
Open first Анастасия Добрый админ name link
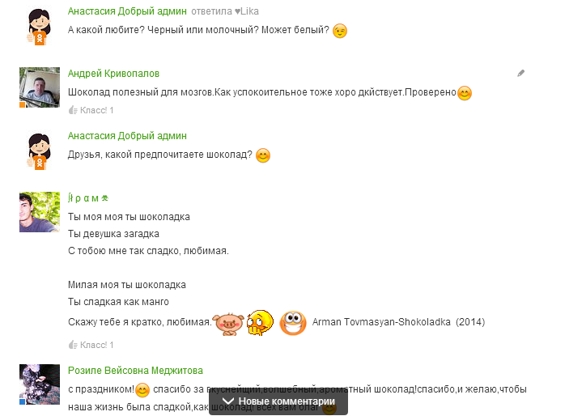127,11
